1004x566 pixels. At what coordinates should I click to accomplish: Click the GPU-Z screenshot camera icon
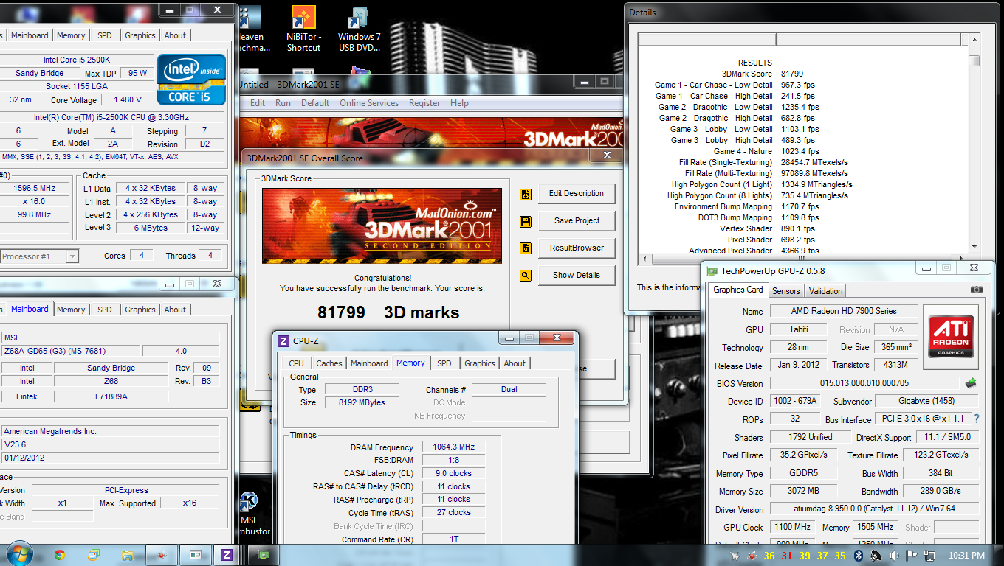pyautogui.click(x=977, y=290)
